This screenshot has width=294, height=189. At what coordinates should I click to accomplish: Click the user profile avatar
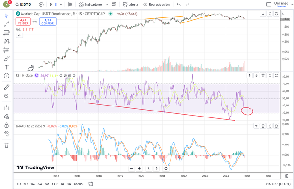(6, 4)
